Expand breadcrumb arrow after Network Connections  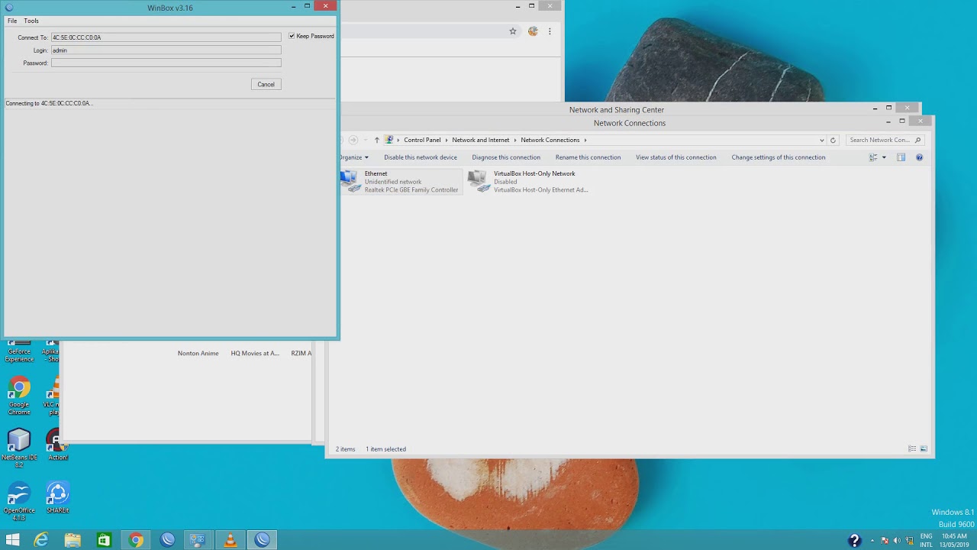click(585, 140)
